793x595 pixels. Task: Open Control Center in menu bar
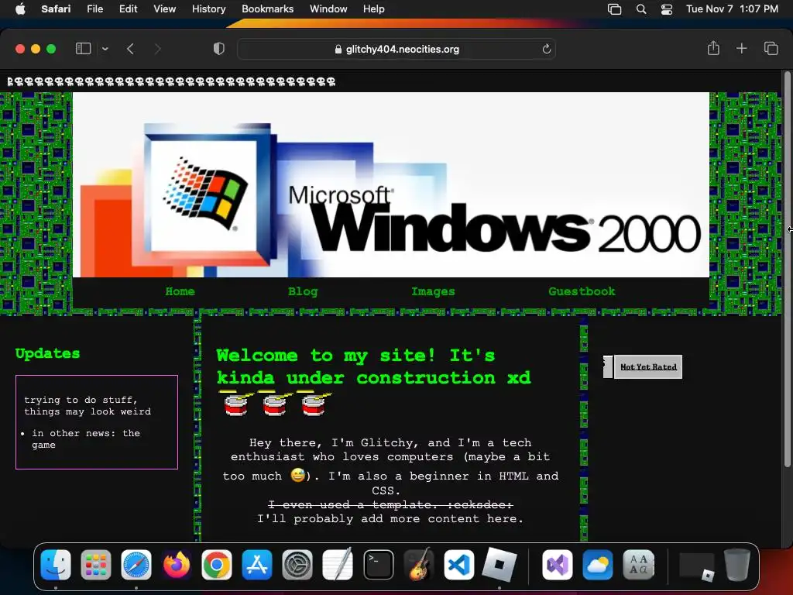[667, 9]
